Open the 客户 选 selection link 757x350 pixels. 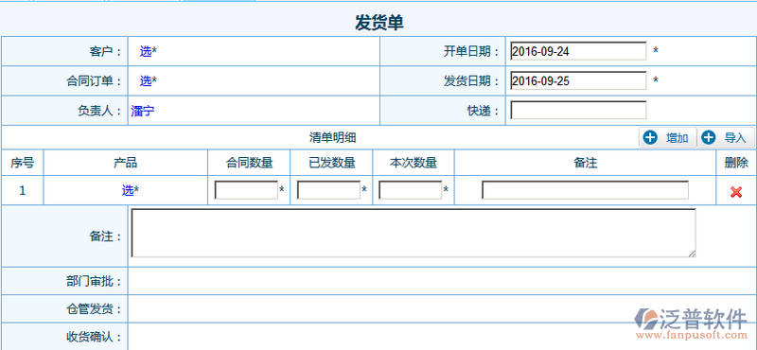146,51
